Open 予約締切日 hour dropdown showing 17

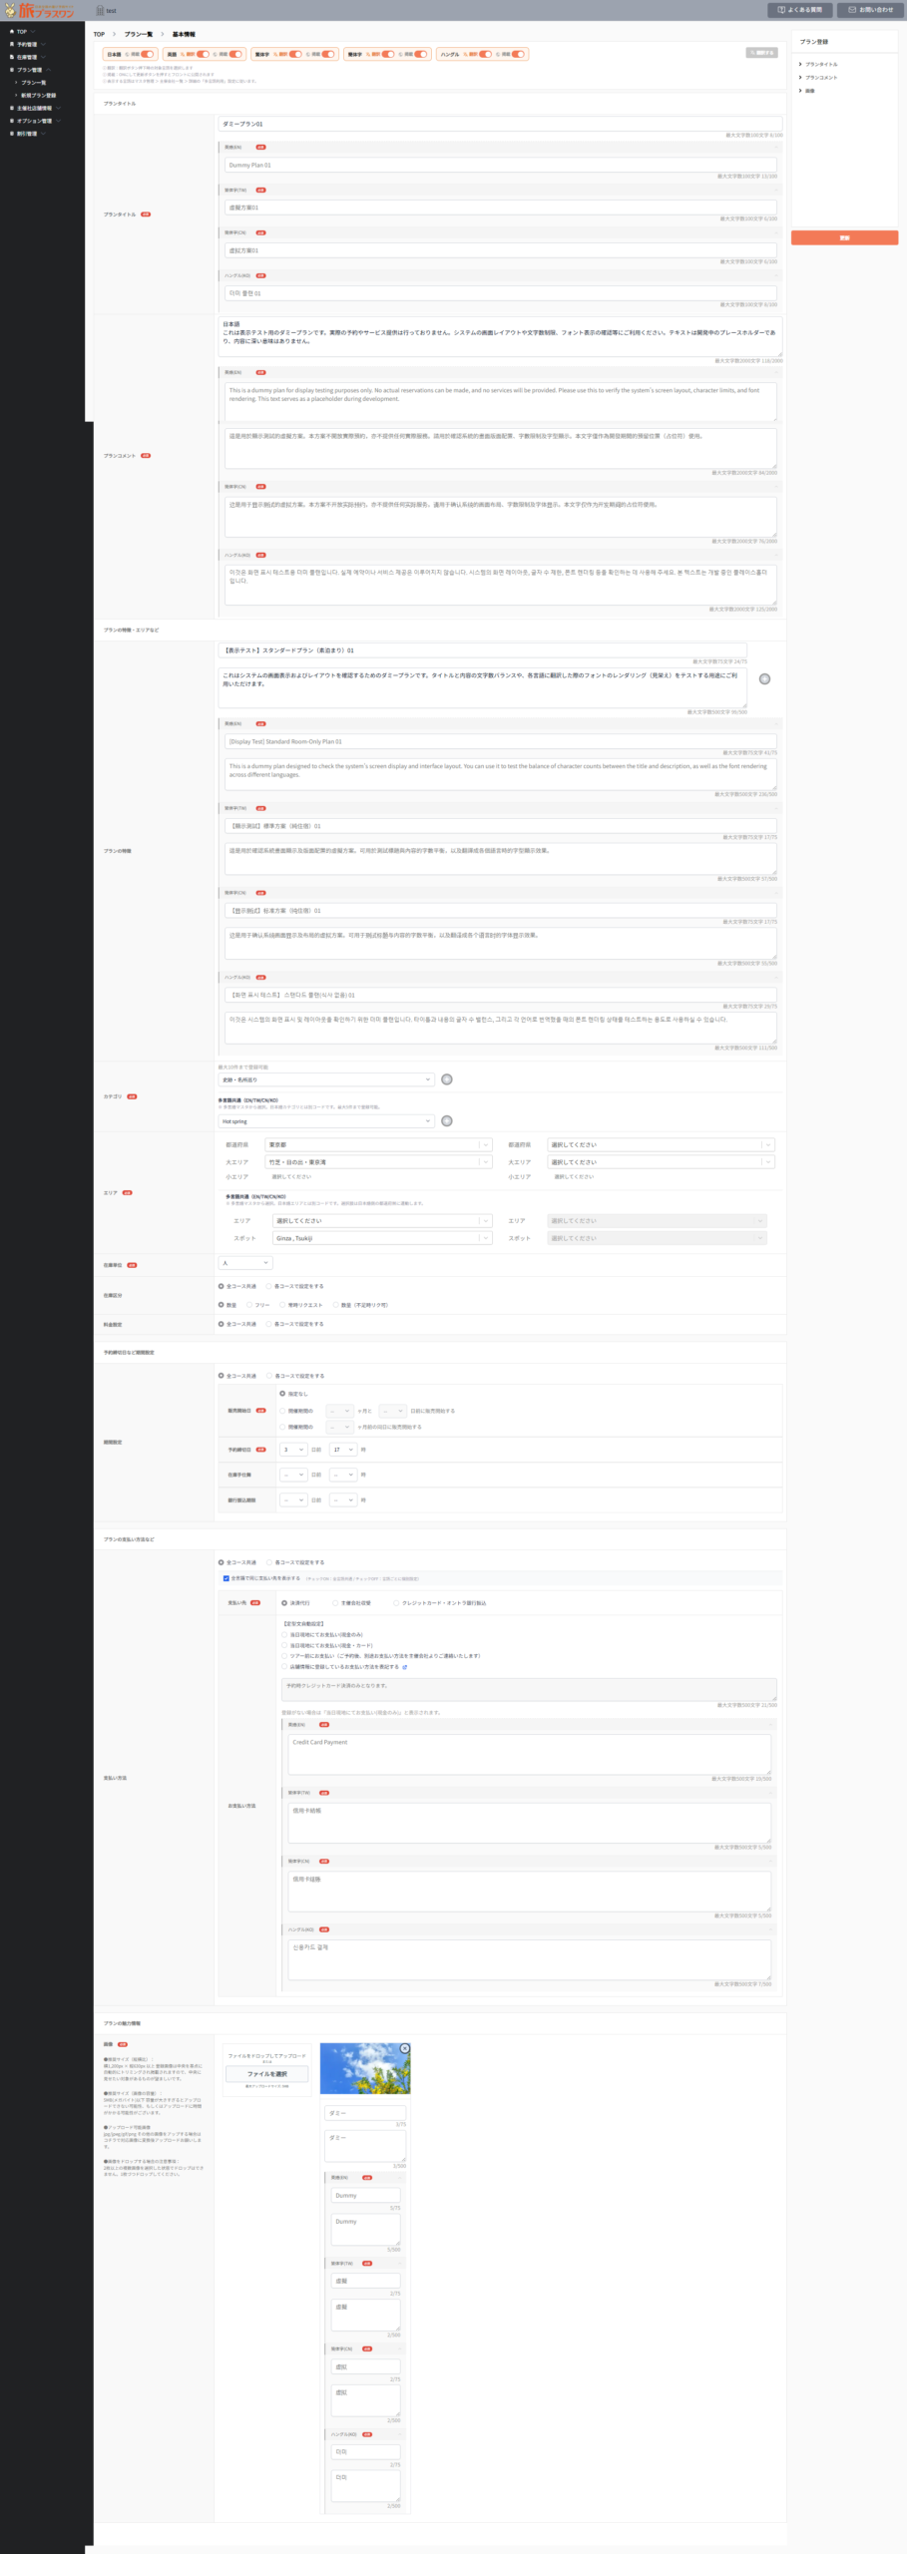tap(343, 1450)
